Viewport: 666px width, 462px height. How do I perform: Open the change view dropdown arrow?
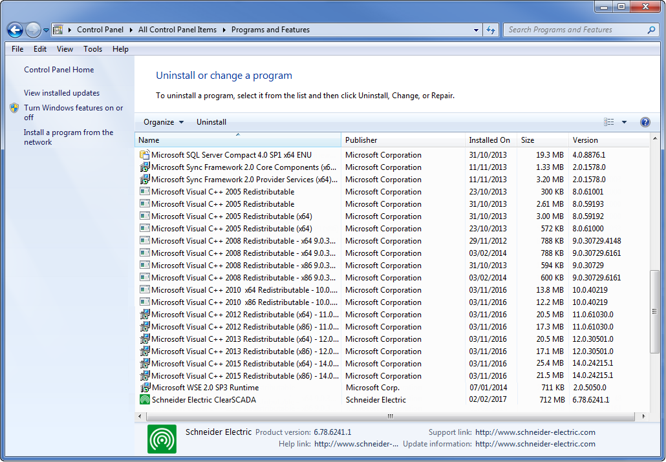624,121
